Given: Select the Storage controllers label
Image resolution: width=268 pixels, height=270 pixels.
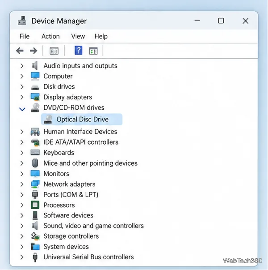Looking at the screenshot, I should click(x=71, y=236).
